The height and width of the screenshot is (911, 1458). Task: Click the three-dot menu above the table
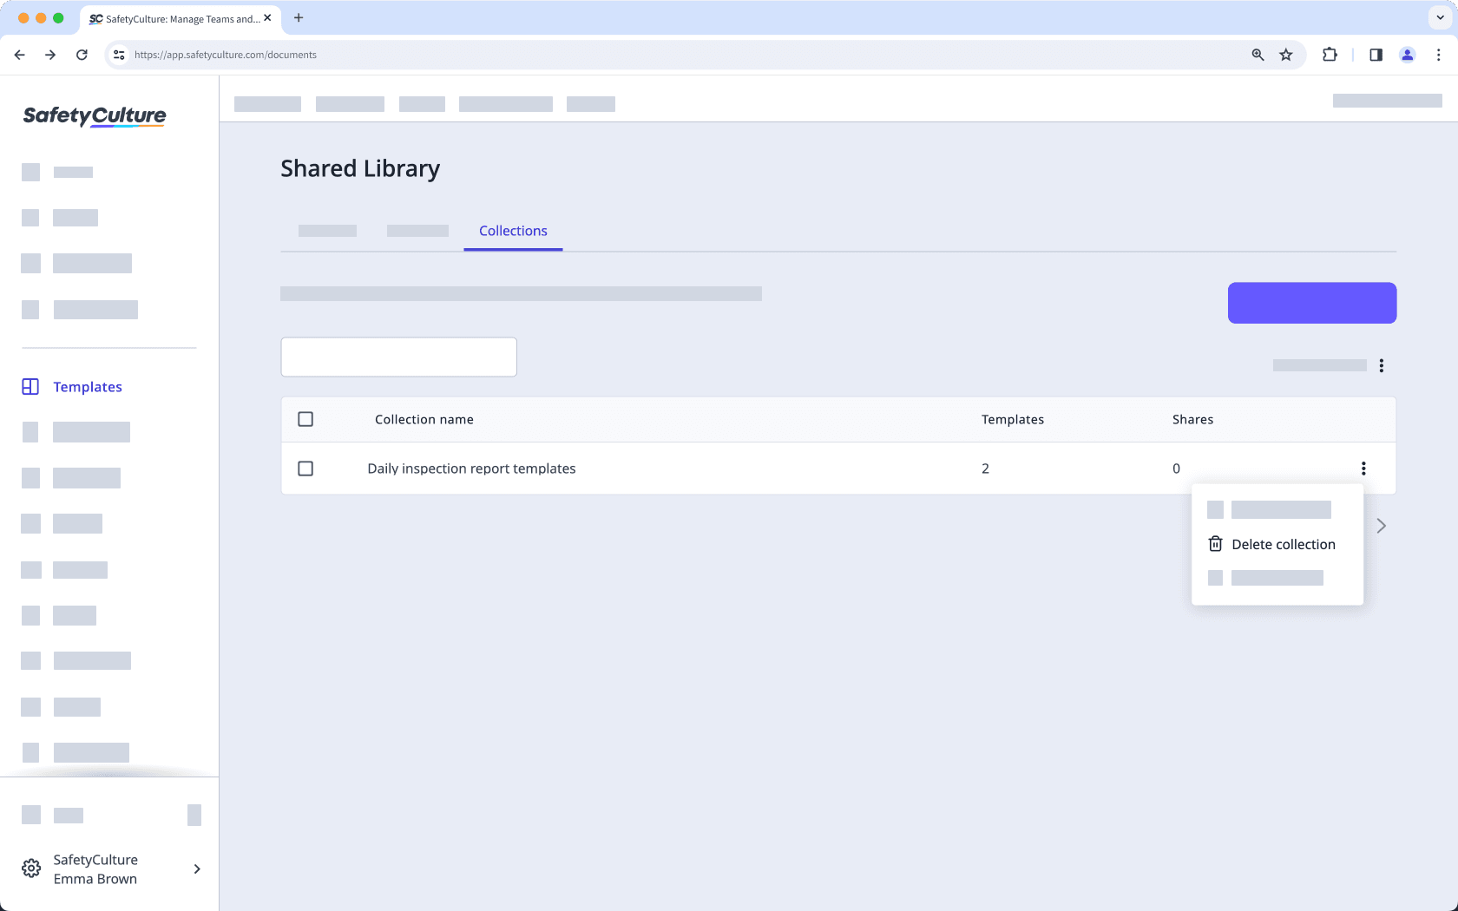1382,365
